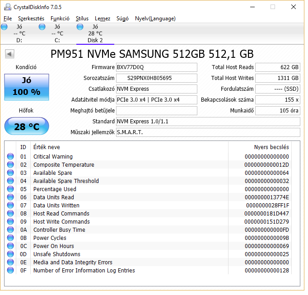
Task: Click the status orb for Data Units Read
Action: [10, 197]
